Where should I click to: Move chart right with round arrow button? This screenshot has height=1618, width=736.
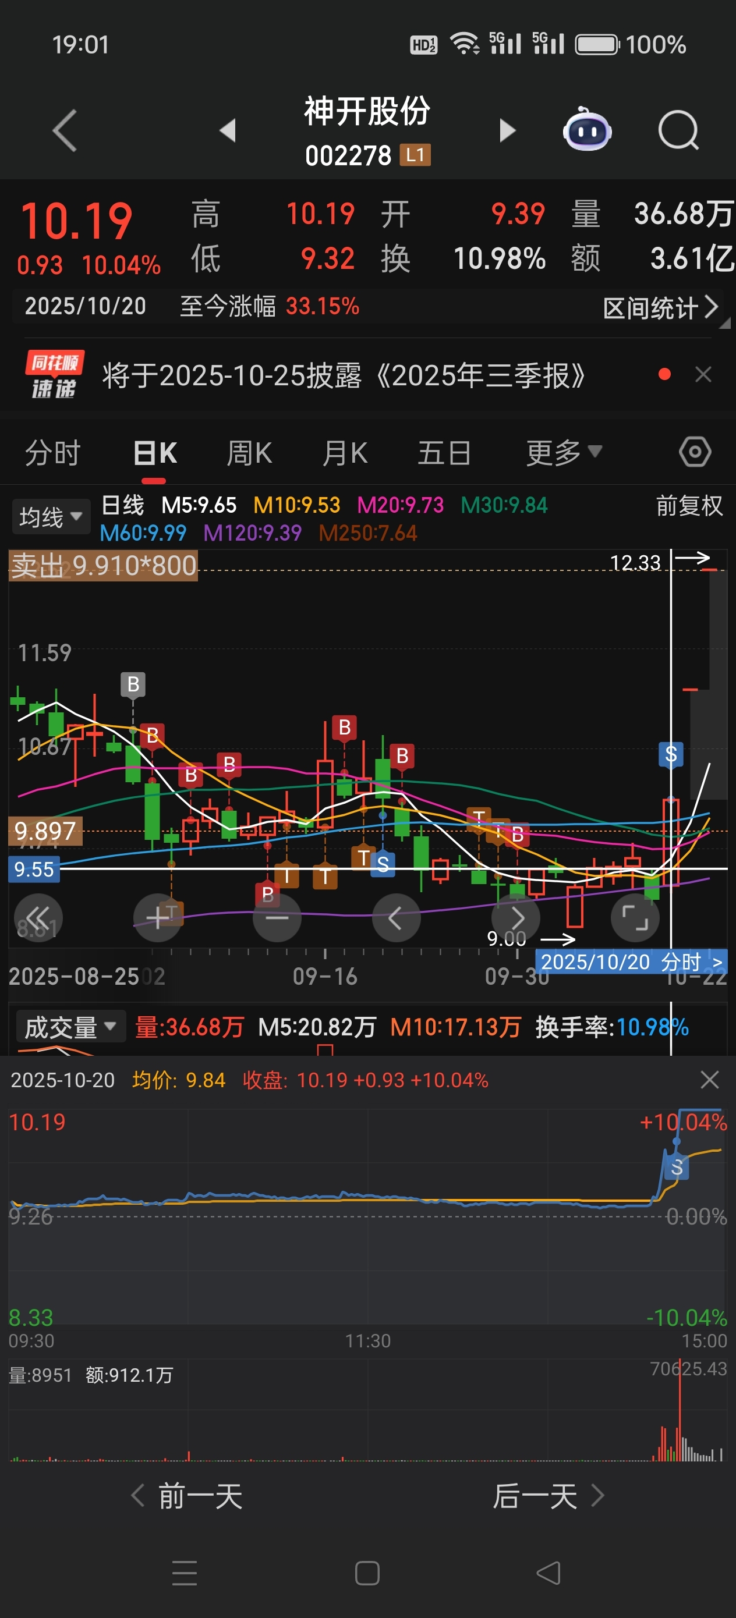(515, 918)
